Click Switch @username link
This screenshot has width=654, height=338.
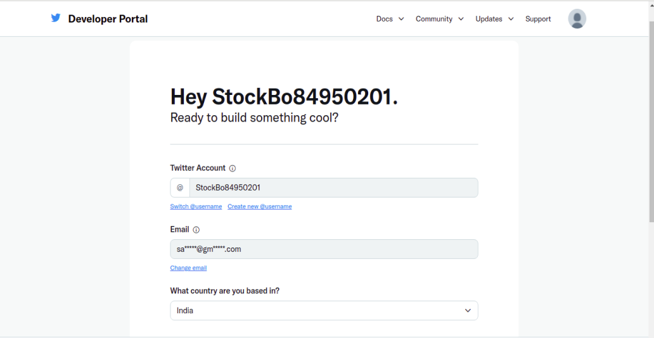[196, 206]
